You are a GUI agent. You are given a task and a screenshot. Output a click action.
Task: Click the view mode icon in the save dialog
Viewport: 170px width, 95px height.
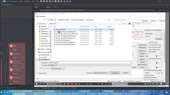[x=123, y=23]
